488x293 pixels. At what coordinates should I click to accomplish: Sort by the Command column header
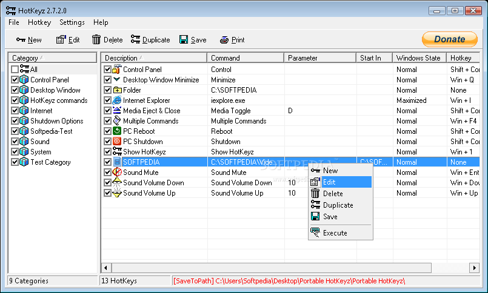coord(246,58)
